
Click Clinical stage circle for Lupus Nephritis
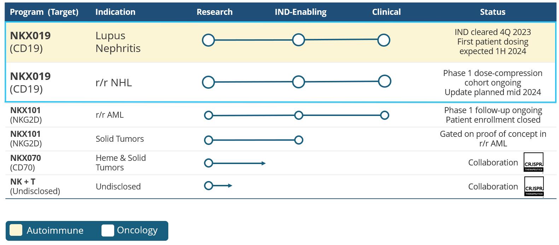(x=384, y=40)
